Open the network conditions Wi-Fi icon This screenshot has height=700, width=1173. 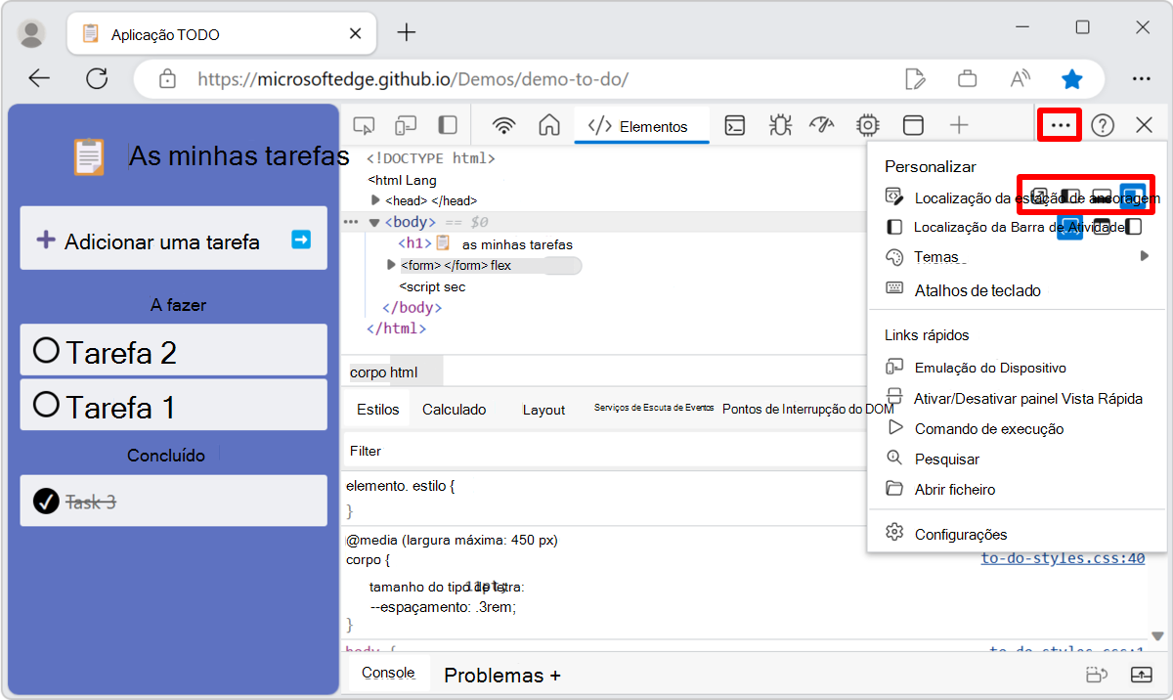coord(503,125)
